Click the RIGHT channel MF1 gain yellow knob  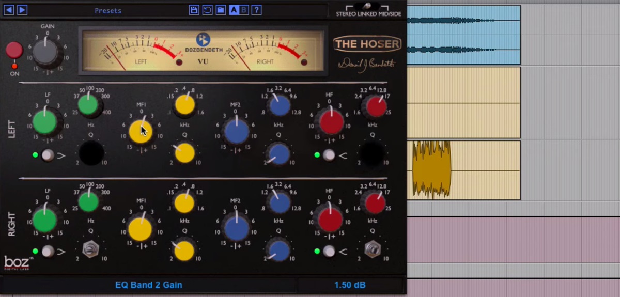tap(140, 229)
